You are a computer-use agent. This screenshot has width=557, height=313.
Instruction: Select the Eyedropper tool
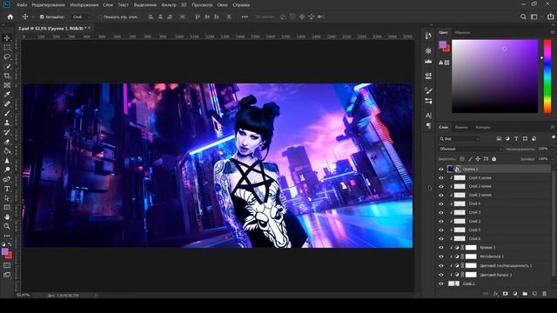tap(7, 95)
